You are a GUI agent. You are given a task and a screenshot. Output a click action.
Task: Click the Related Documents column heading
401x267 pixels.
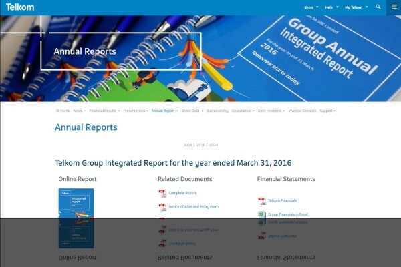tap(185, 179)
